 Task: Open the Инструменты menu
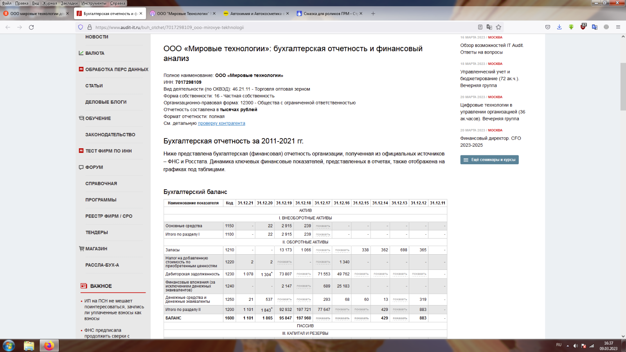[x=94, y=3]
